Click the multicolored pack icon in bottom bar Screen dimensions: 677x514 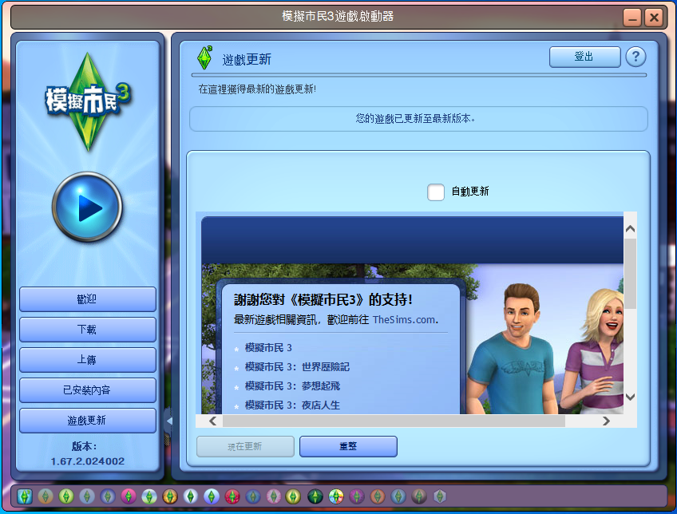tap(336, 496)
